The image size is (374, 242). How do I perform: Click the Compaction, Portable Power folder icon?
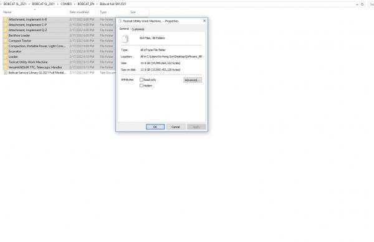tap(6, 46)
